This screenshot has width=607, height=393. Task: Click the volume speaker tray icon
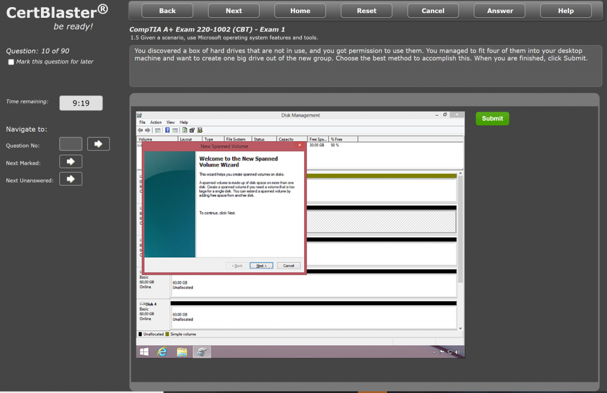click(x=458, y=352)
